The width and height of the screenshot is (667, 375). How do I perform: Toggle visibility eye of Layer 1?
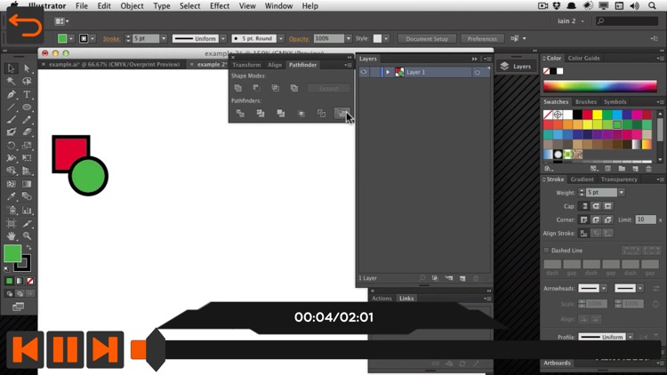[364, 72]
